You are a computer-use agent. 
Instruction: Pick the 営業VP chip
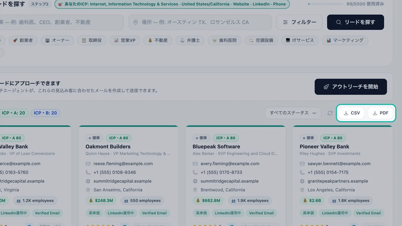coord(125,40)
